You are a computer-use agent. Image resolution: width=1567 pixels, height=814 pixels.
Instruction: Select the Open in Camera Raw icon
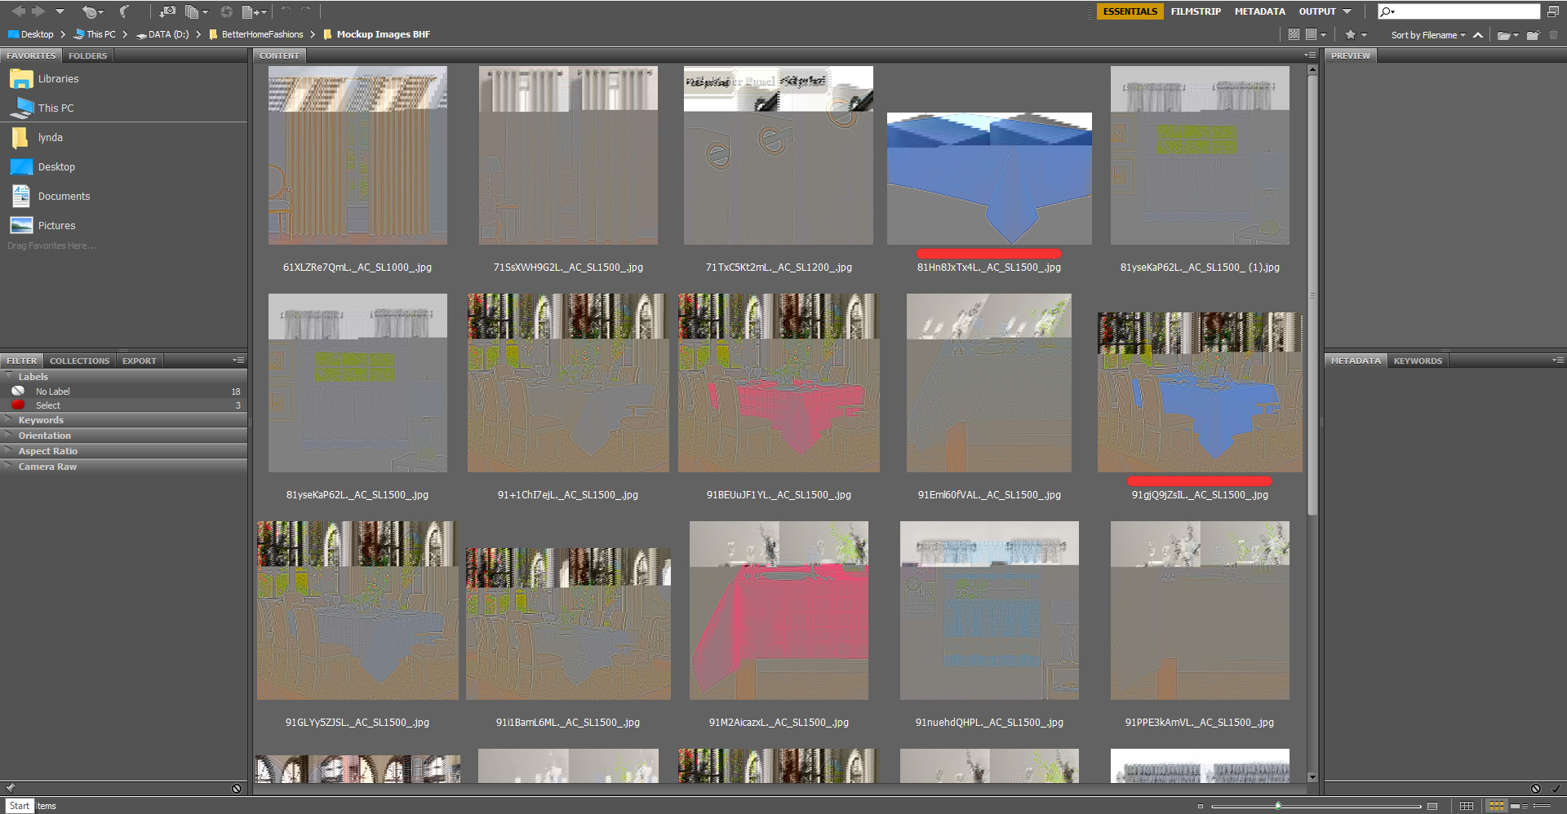pos(228,11)
